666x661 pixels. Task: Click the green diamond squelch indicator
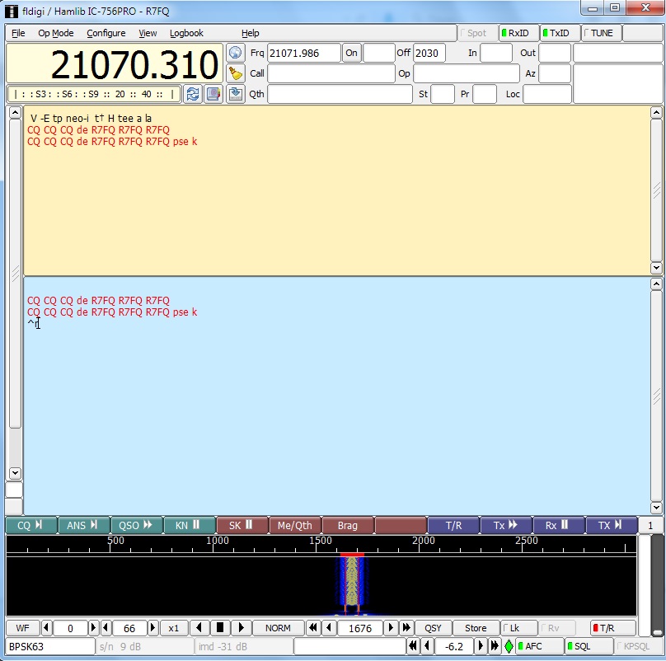coord(509,647)
